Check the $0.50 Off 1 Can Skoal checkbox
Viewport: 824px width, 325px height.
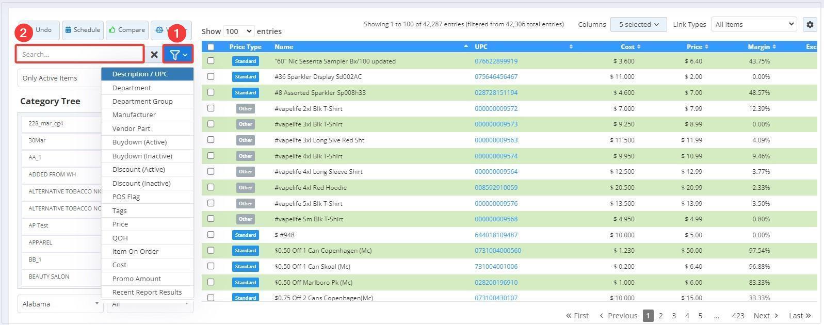coord(211,266)
